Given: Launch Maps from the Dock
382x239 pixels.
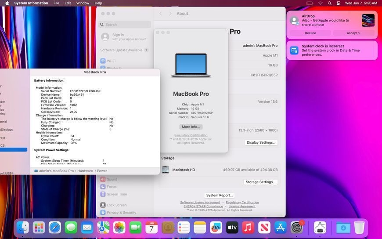Looking at the screenshot, I should pos(103,228).
